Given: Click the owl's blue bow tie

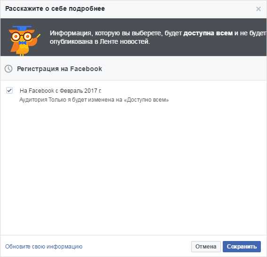Looking at the screenshot, I should pos(23,43).
